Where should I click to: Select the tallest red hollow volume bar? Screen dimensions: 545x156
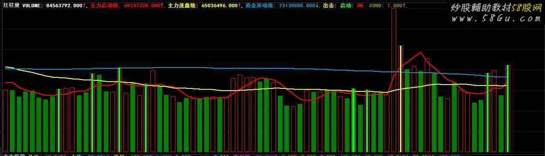[394, 80]
